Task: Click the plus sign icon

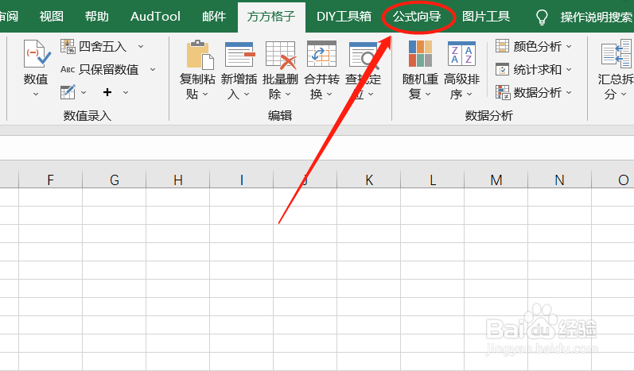Action: [x=107, y=92]
